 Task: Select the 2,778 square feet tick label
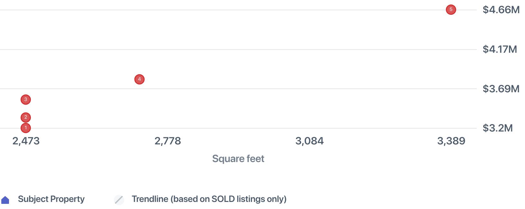pyautogui.click(x=168, y=141)
